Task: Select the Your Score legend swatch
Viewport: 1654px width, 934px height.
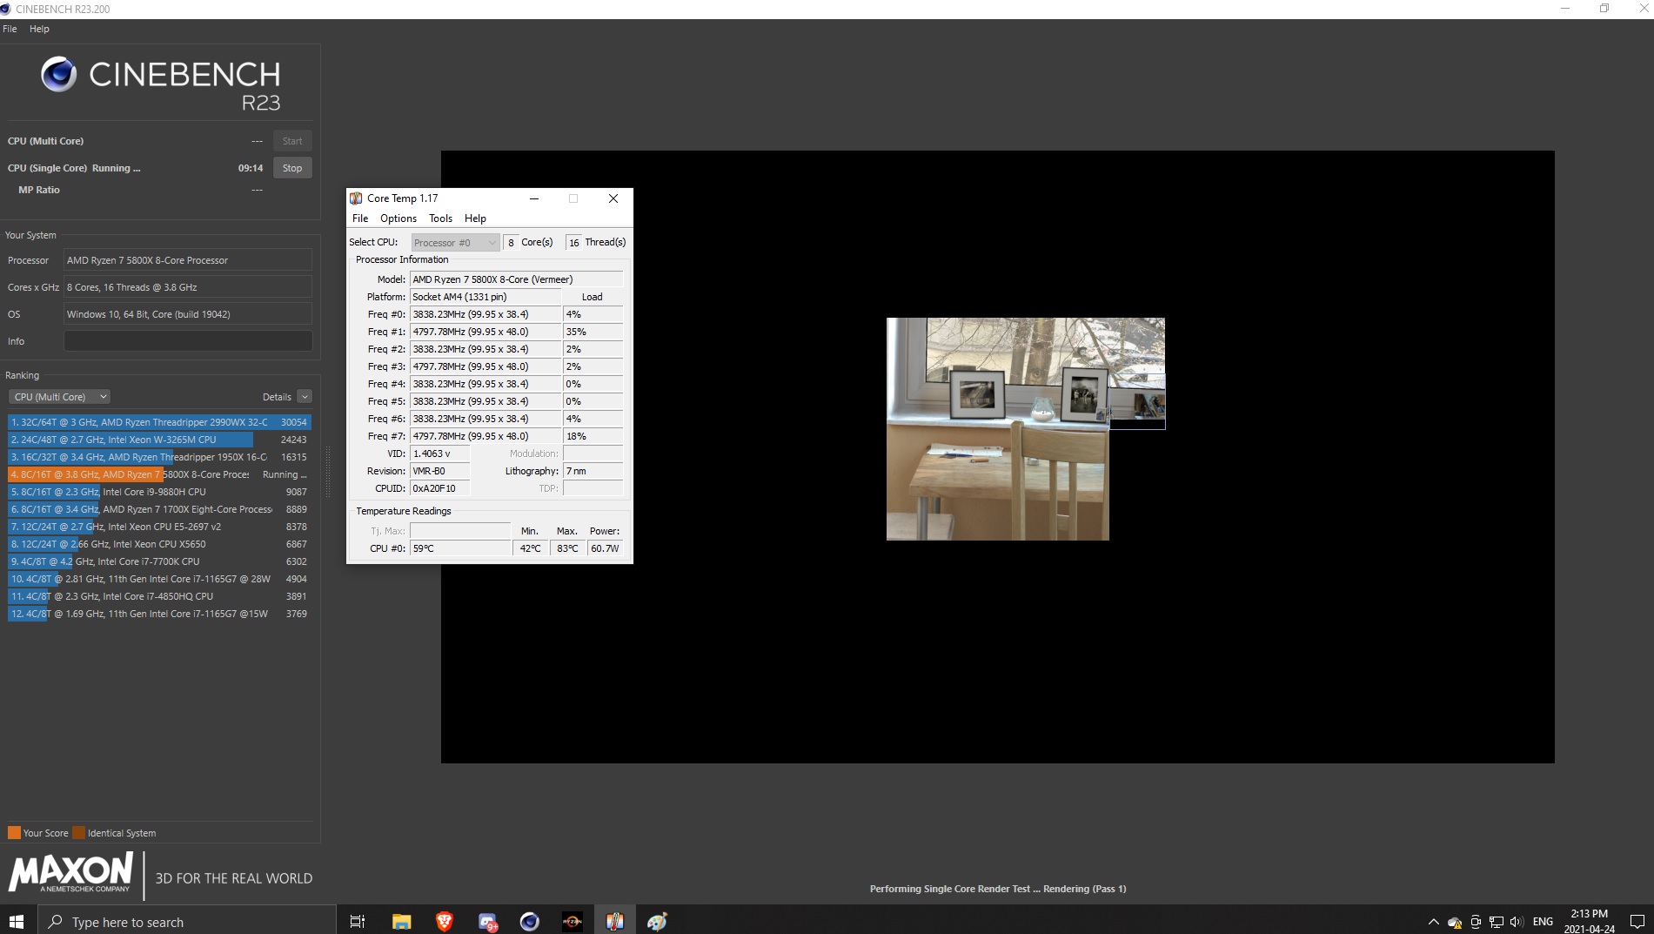Action: tap(14, 833)
